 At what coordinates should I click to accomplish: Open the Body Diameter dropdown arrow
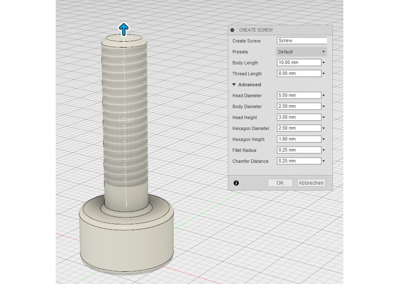click(x=324, y=106)
